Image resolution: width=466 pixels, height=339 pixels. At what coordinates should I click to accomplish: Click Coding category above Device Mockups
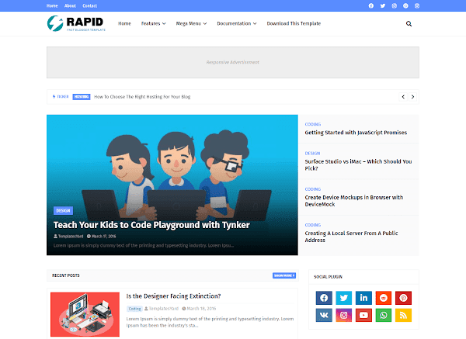pos(313,189)
